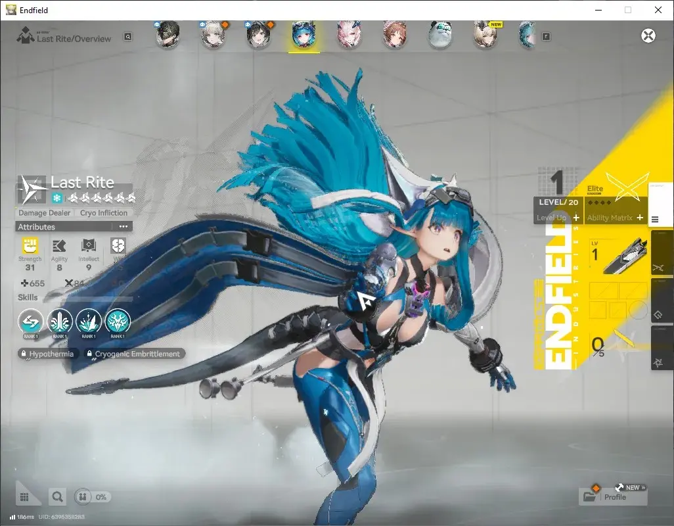The image size is (674, 526).
Task: Expand Attributes with the three-dot button
Action: coord(124,227)
